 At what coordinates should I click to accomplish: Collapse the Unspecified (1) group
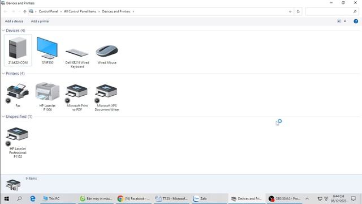[3, 117]
